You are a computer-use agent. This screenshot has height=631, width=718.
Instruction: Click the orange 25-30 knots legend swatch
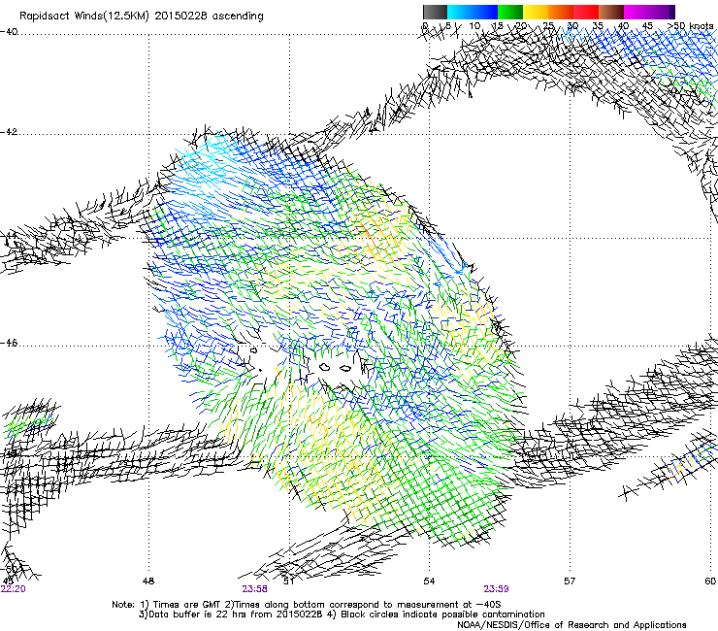(561, 12)
